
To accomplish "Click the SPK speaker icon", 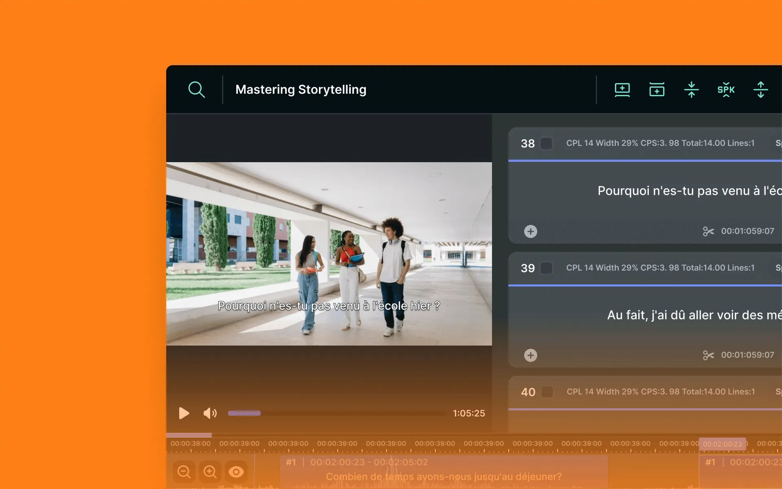I will 726,90.
